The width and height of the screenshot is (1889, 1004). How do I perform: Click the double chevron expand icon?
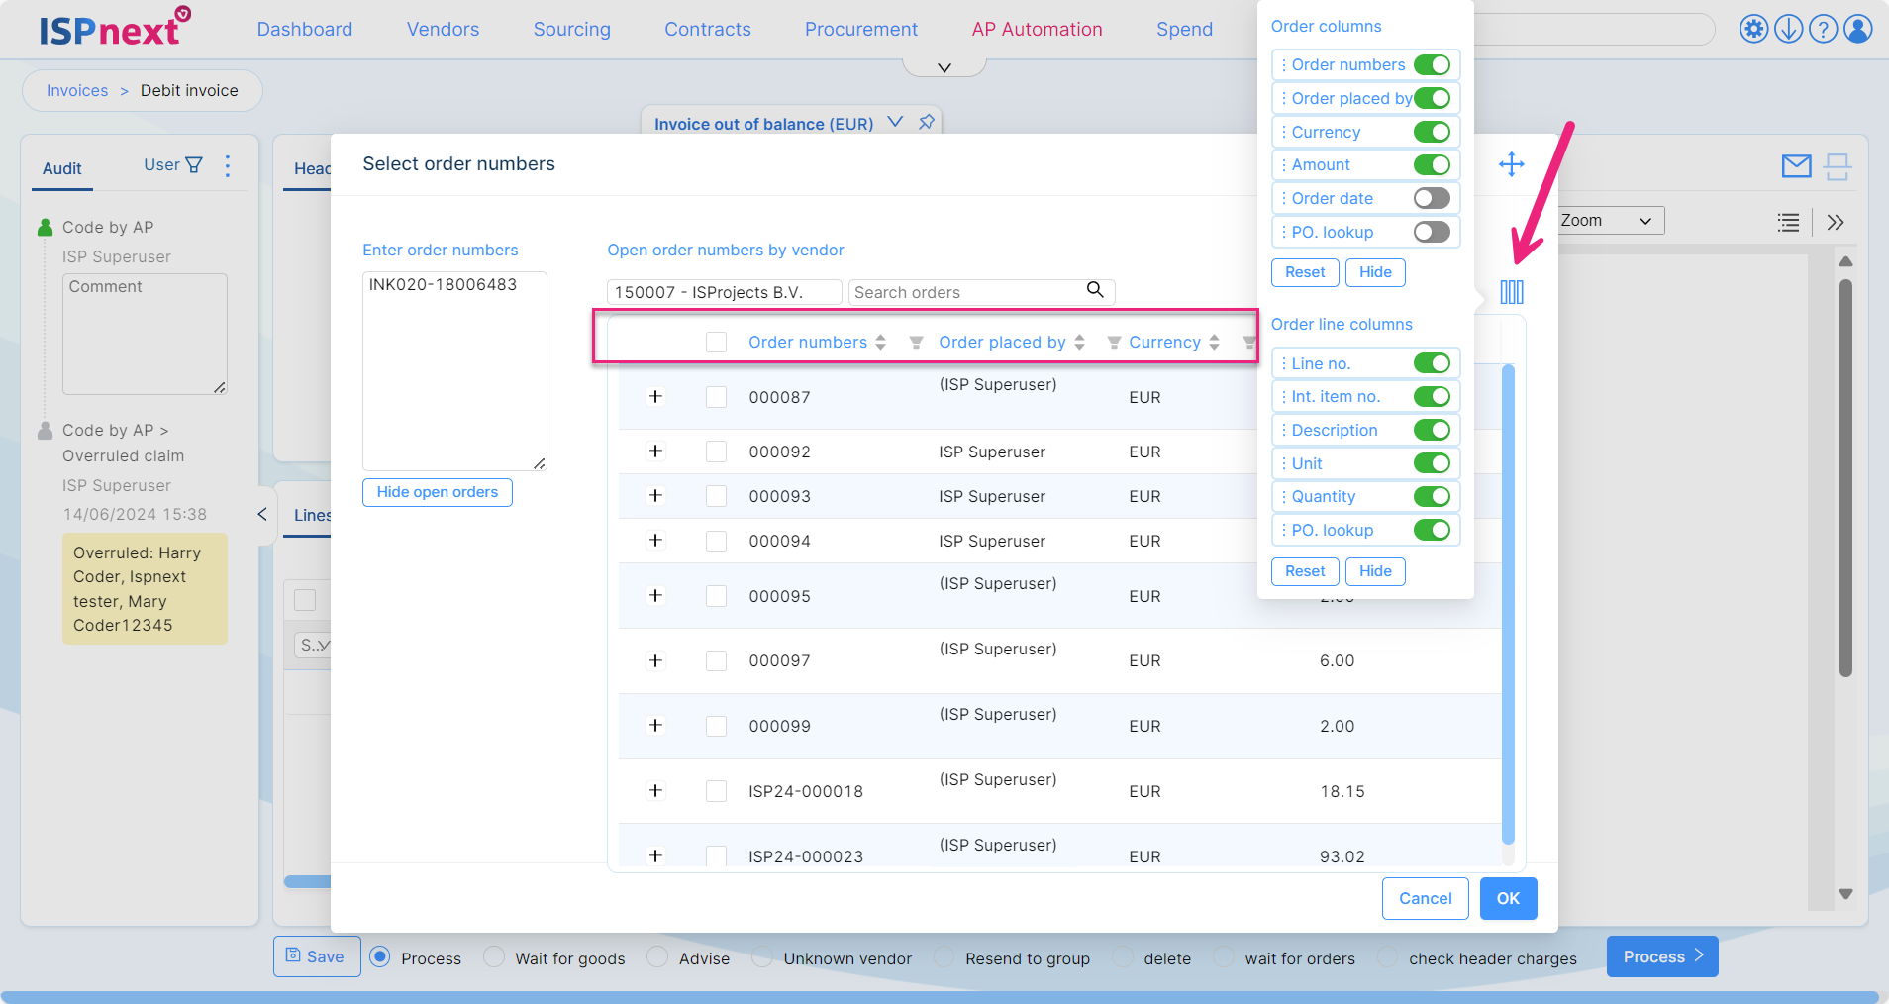[x=1836, y=222]
